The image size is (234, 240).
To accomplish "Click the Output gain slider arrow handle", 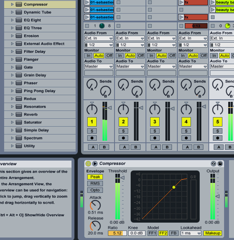I will pos(217,196).
